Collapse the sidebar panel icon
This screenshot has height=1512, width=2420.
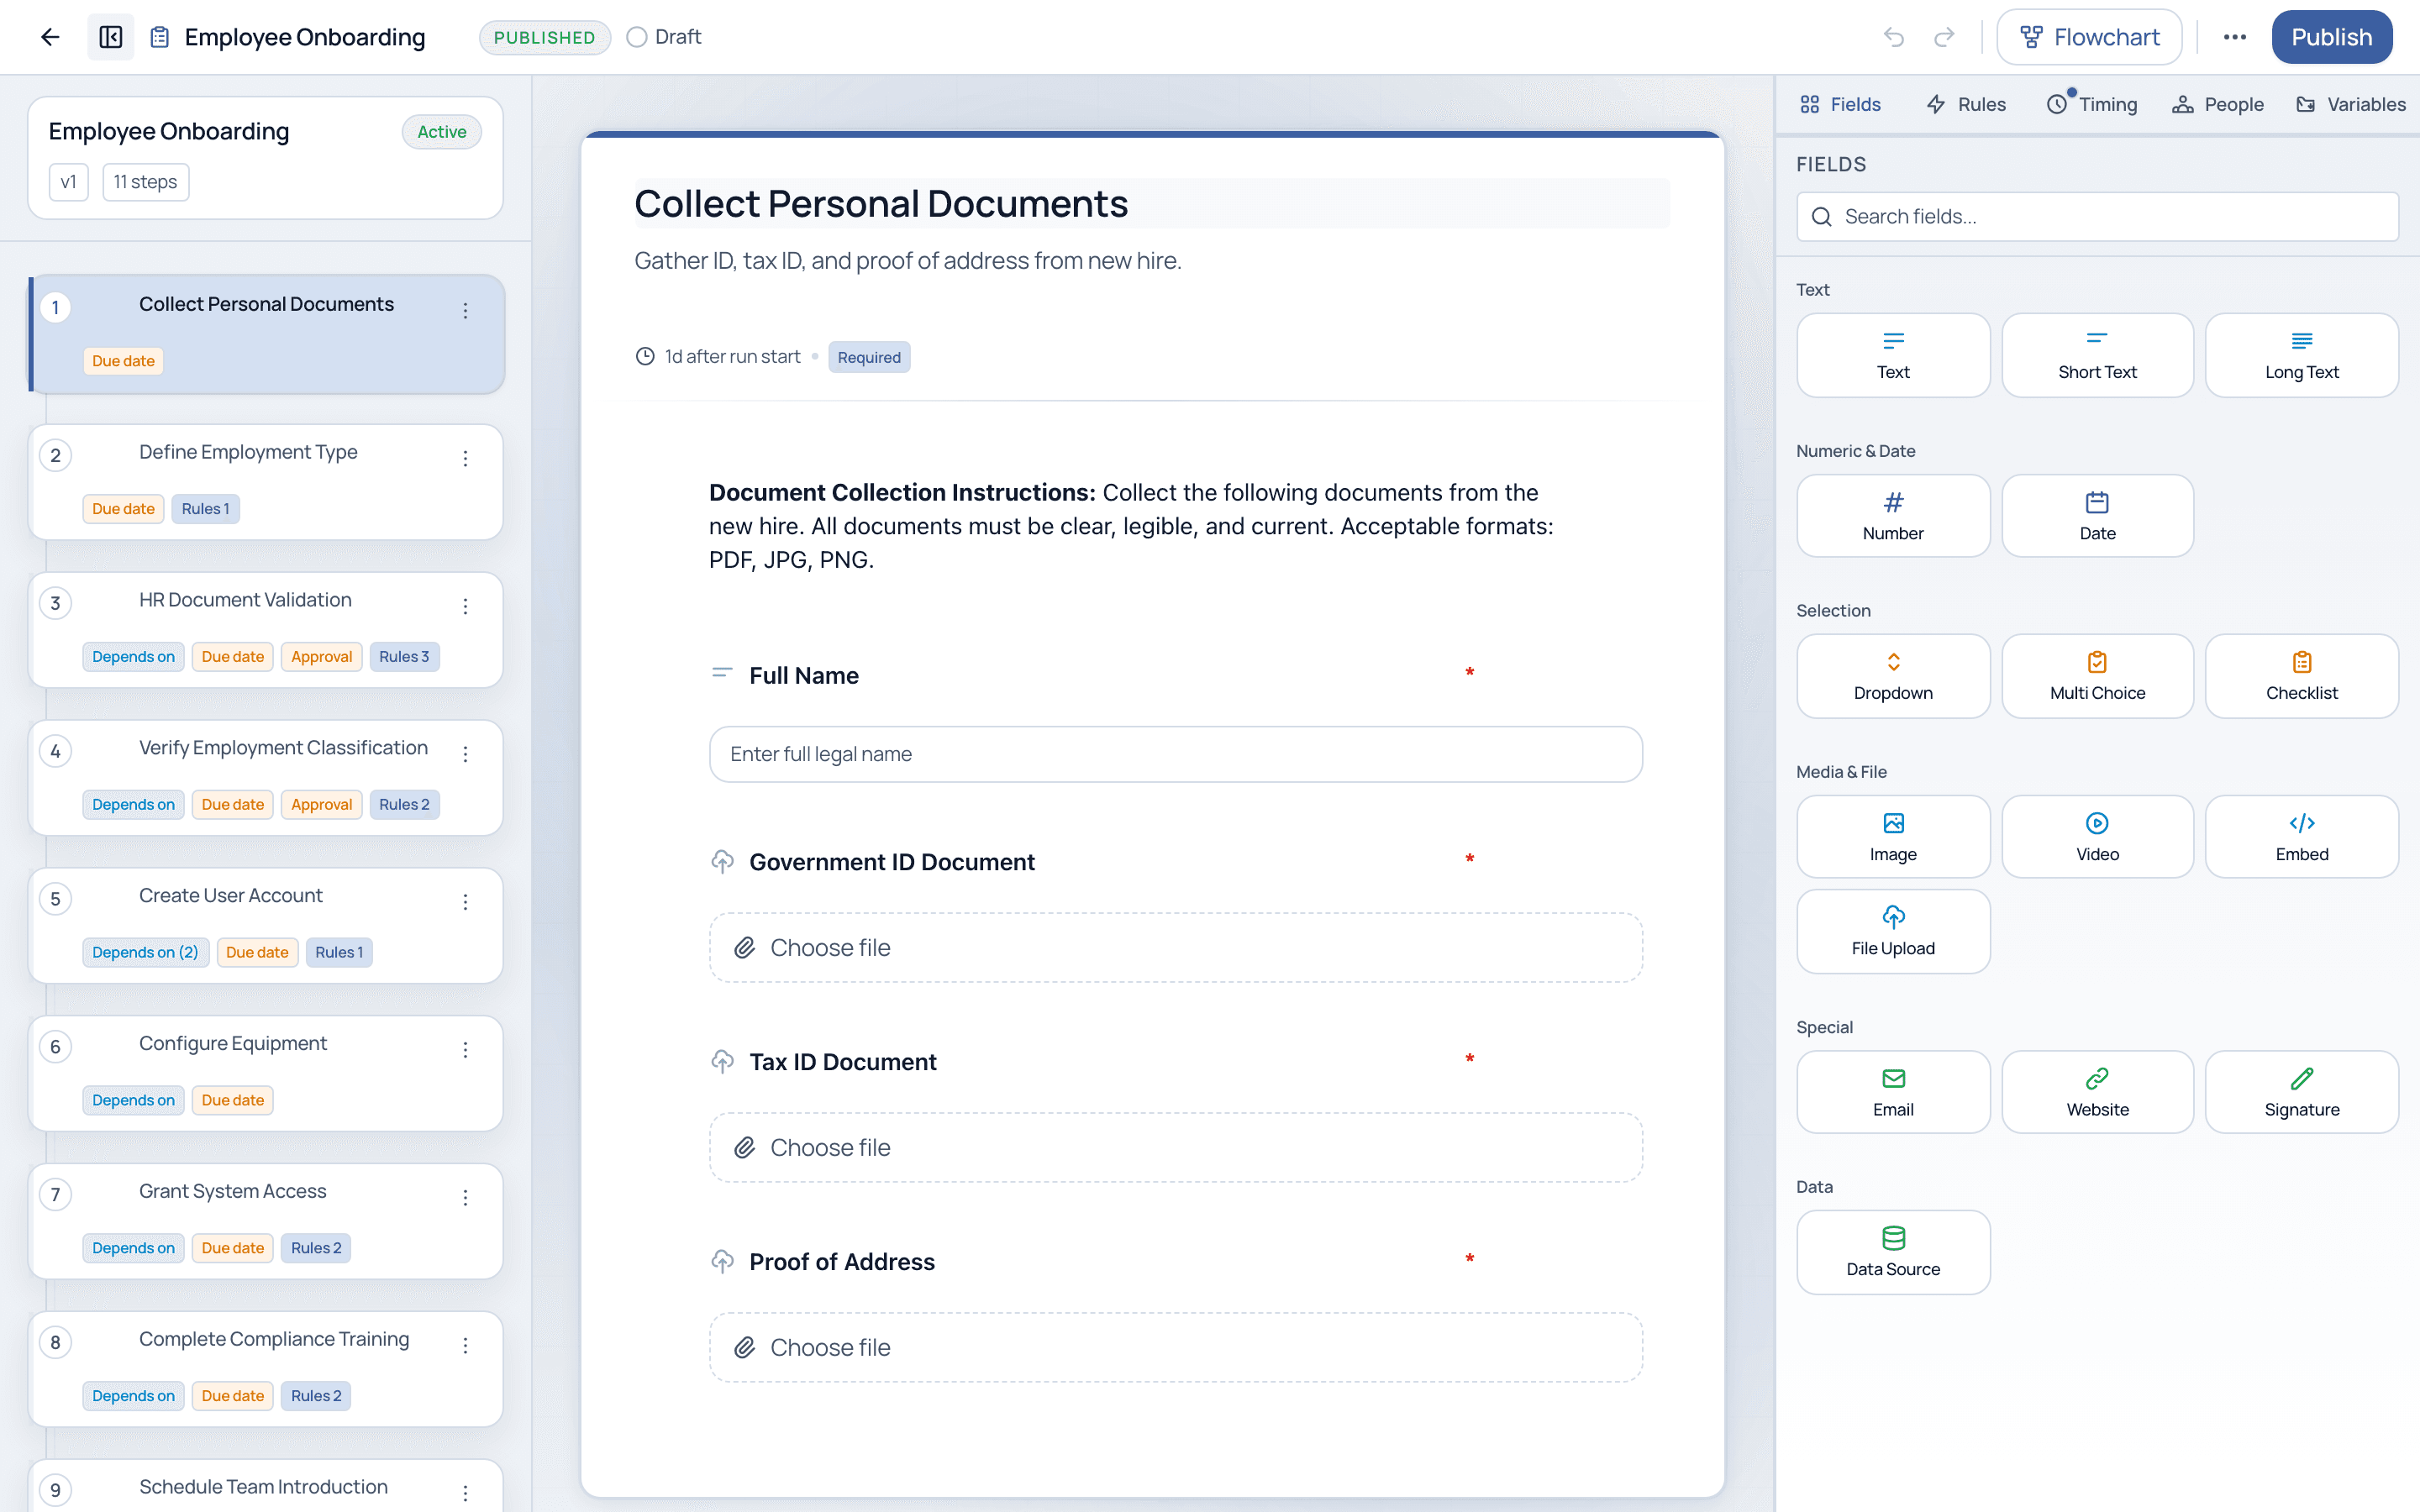[x=111, y=37]
